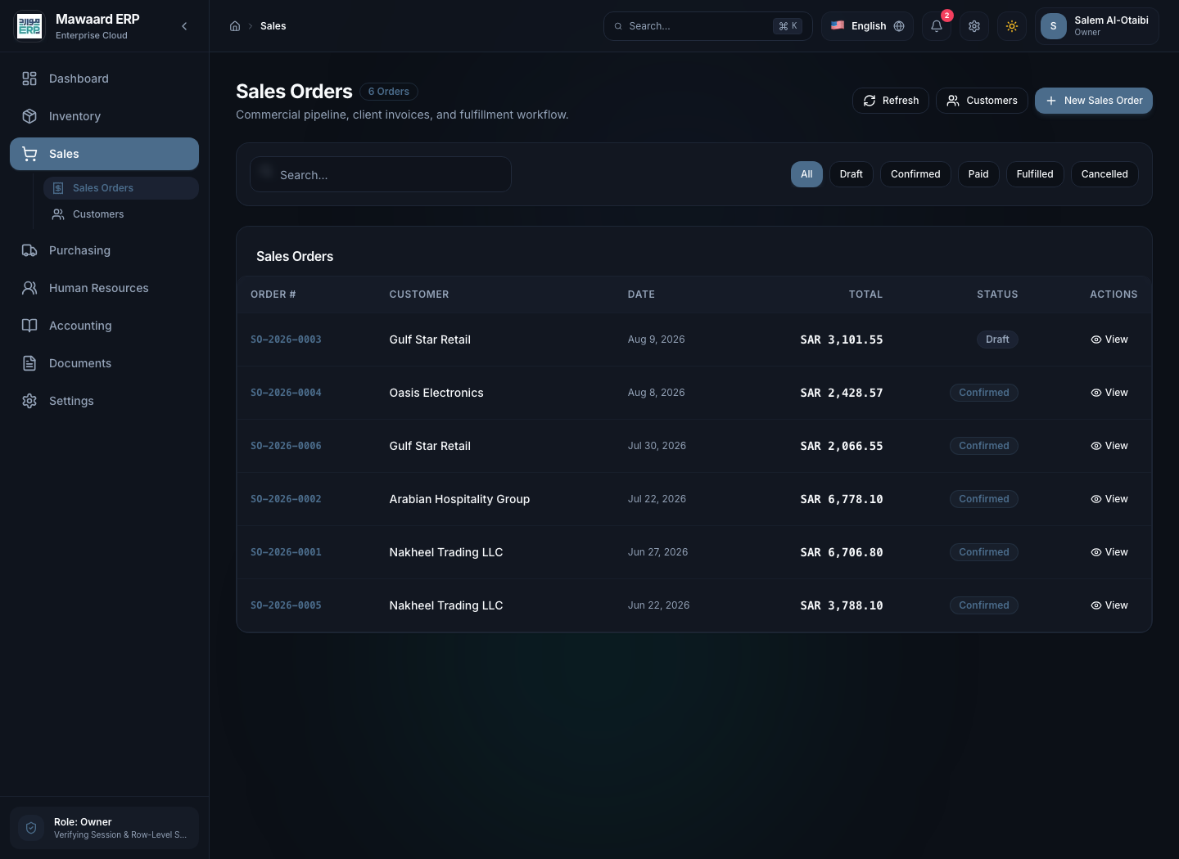Select the Sales sidebar section
This screenshot has width=1179, height=859.
click(104, 154)
